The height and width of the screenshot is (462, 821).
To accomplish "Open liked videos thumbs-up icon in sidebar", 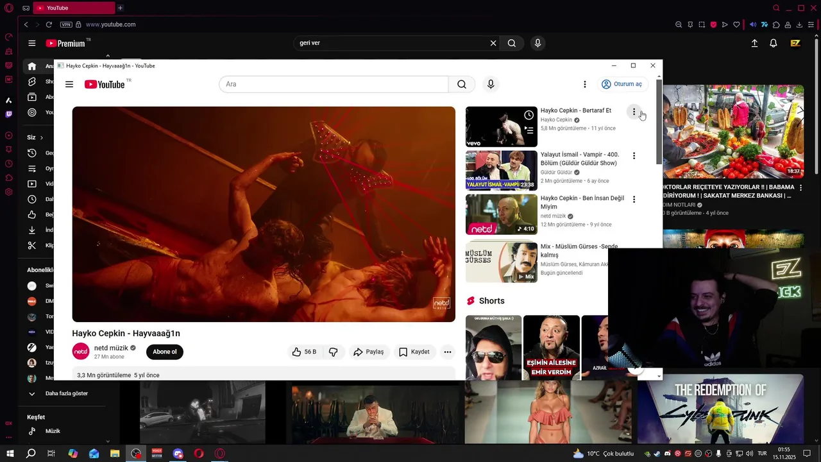I will (31, 214).
